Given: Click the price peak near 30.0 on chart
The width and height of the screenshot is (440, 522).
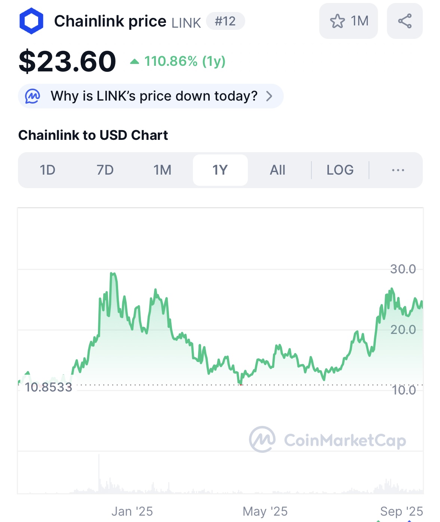Looking at the screenshot, I should click(x=113, y=274).
